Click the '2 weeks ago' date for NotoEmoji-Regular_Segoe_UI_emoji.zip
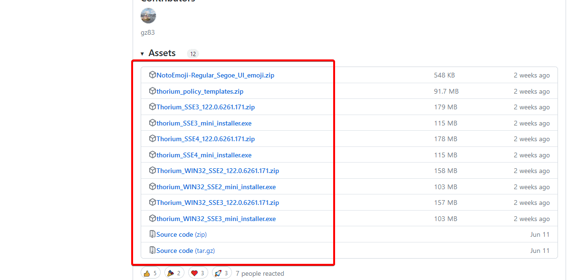 coord(531,75)
